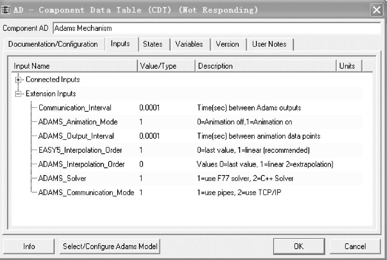
Task: Select the ADAMS_Solver tree item
Action: [x=62, y=178]
